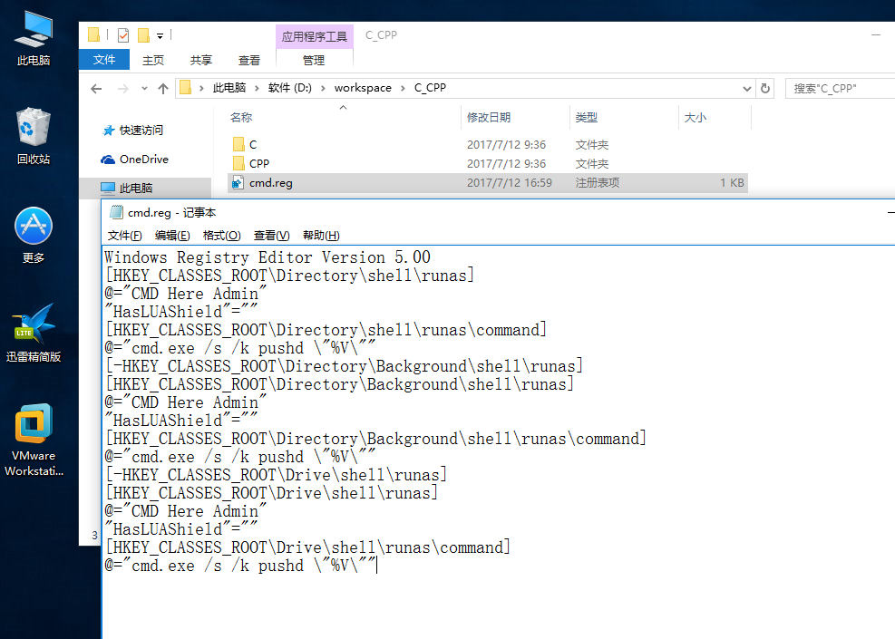Select the CPP folder icon
The width and height of the screenshot is (895, 639).
coord(238,163)
